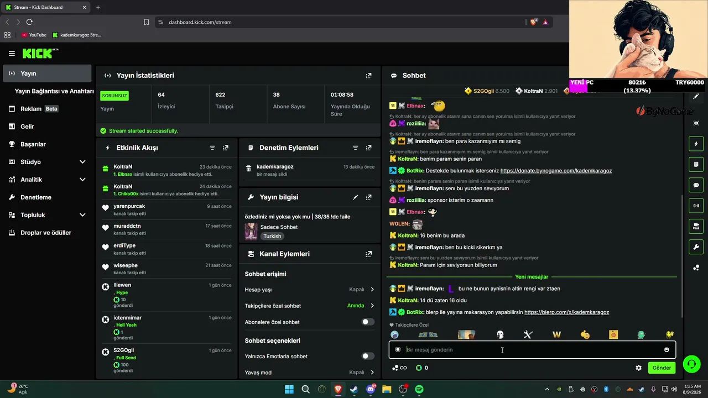This screenshot has height=398, width=708.
Task: Click the Sadece Sohbet category thumbnail
Action: pyautogui.click(x=251, y=232)
